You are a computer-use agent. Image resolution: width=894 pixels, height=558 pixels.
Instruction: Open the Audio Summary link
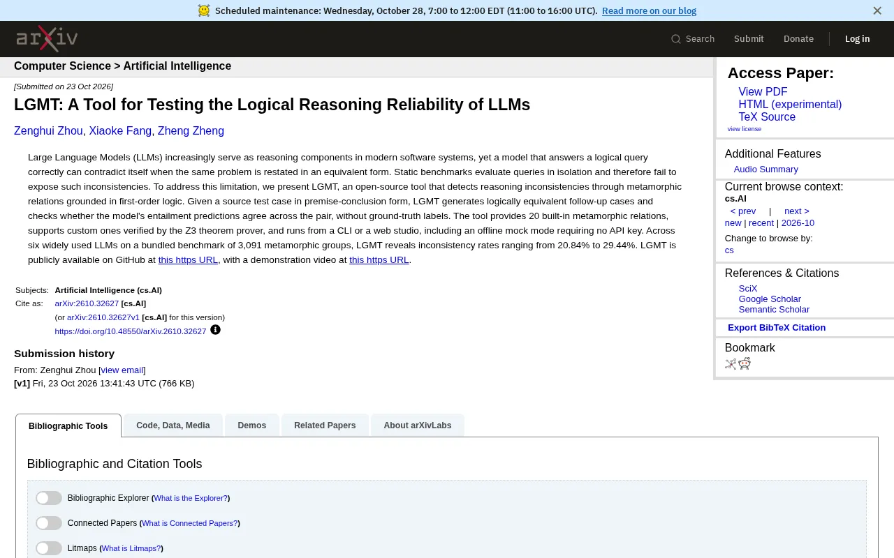pyautogui.click(x=765, y=169)
